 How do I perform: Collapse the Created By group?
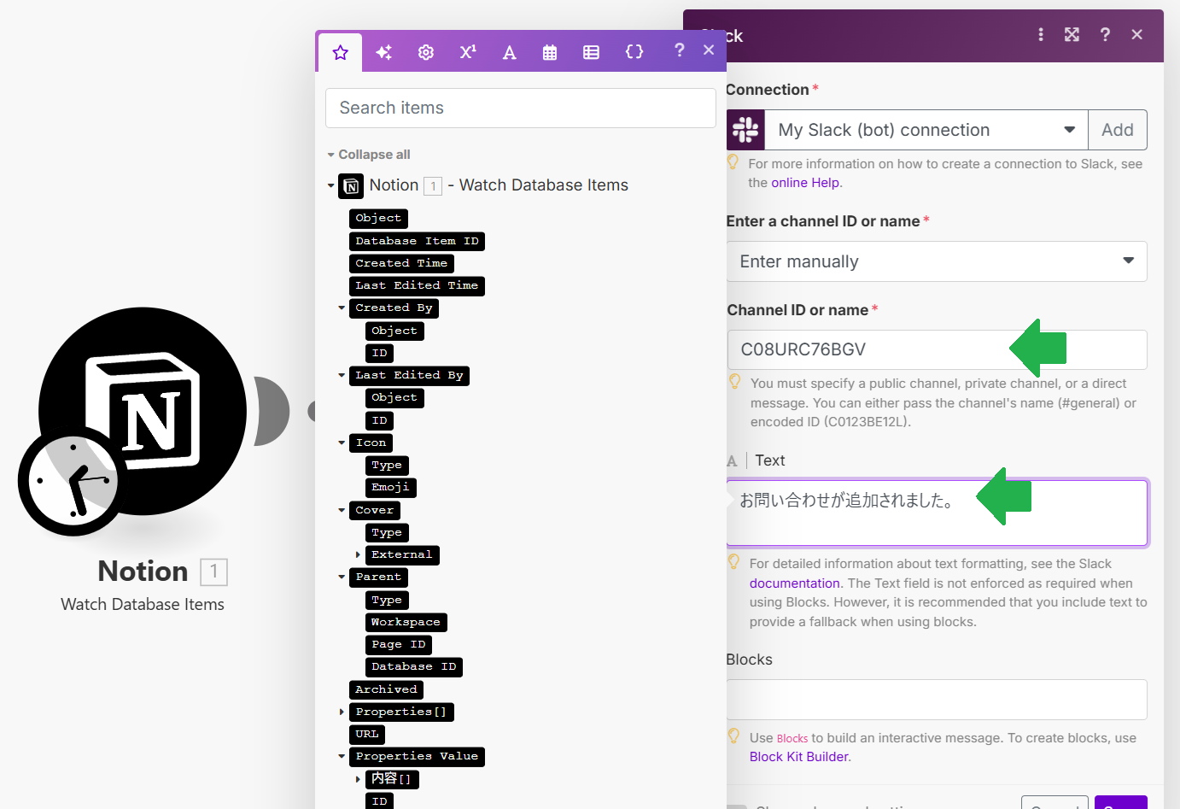click(x=342, y=308)
